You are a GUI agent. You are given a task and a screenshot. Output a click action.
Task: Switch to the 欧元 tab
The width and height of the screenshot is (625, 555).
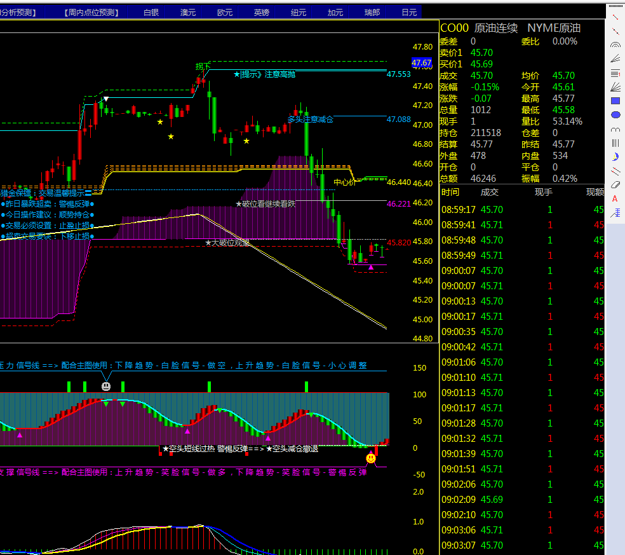point(224,12)
